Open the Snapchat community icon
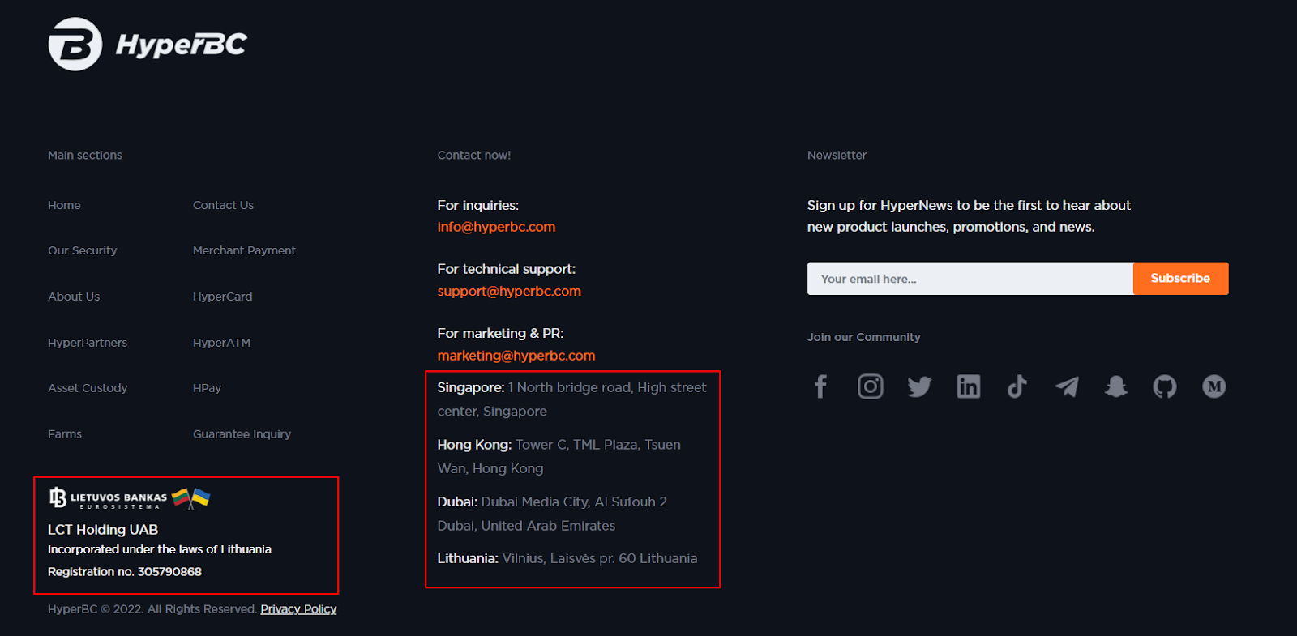 pos(1116,386)
